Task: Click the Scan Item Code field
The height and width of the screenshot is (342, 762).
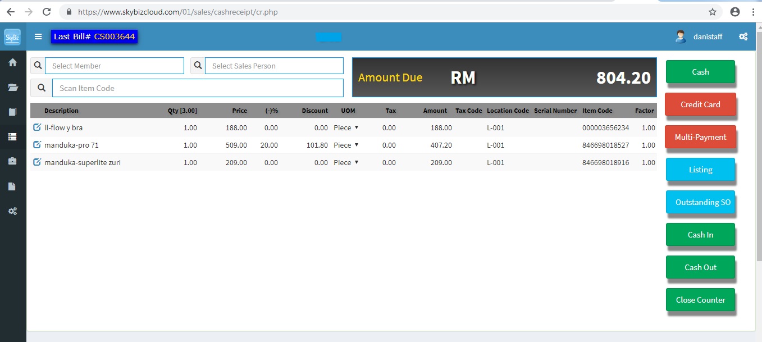Action: [x=197, y=88]
